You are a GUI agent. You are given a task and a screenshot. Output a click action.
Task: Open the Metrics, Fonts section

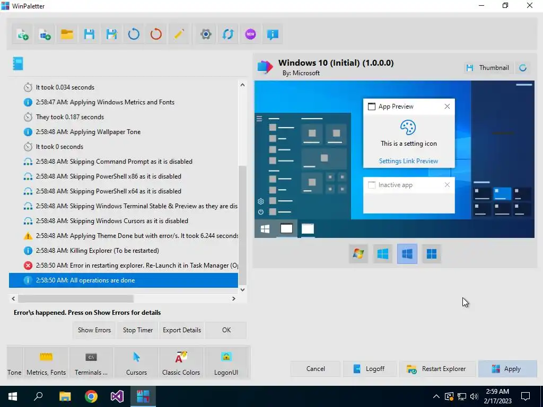46,364
